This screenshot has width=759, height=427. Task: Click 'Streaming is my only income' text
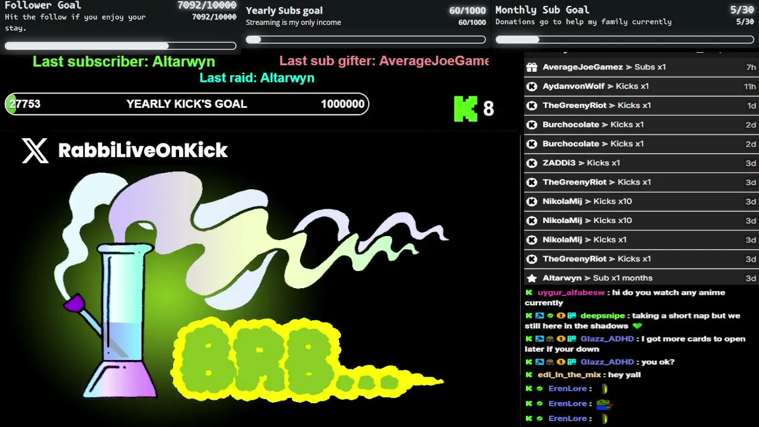[294, 23]
